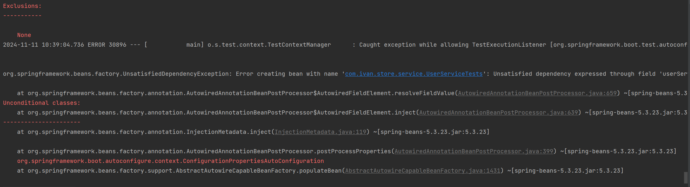
Task: Click the dashed line under Exclusions
Action: (22, 16)
